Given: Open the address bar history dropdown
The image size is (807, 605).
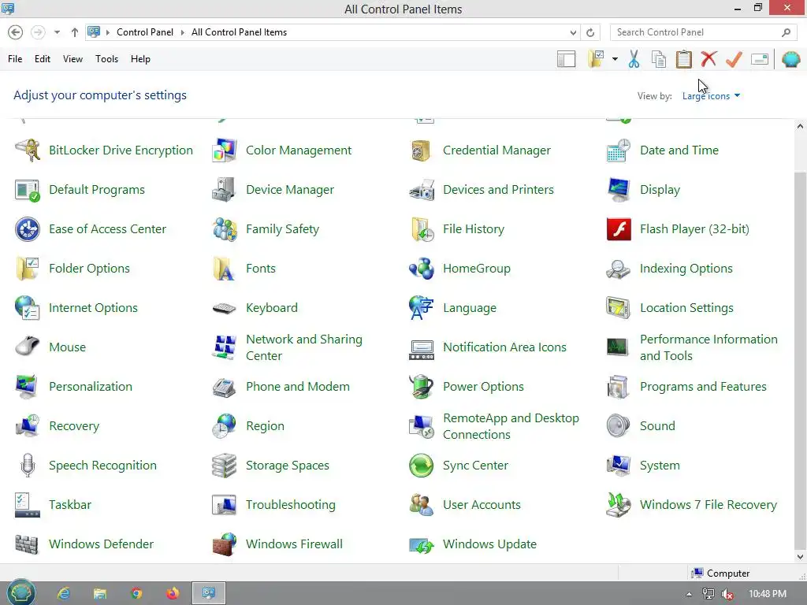Looking at the screenshot, I should pyautogui.click(x=573, y=32).
